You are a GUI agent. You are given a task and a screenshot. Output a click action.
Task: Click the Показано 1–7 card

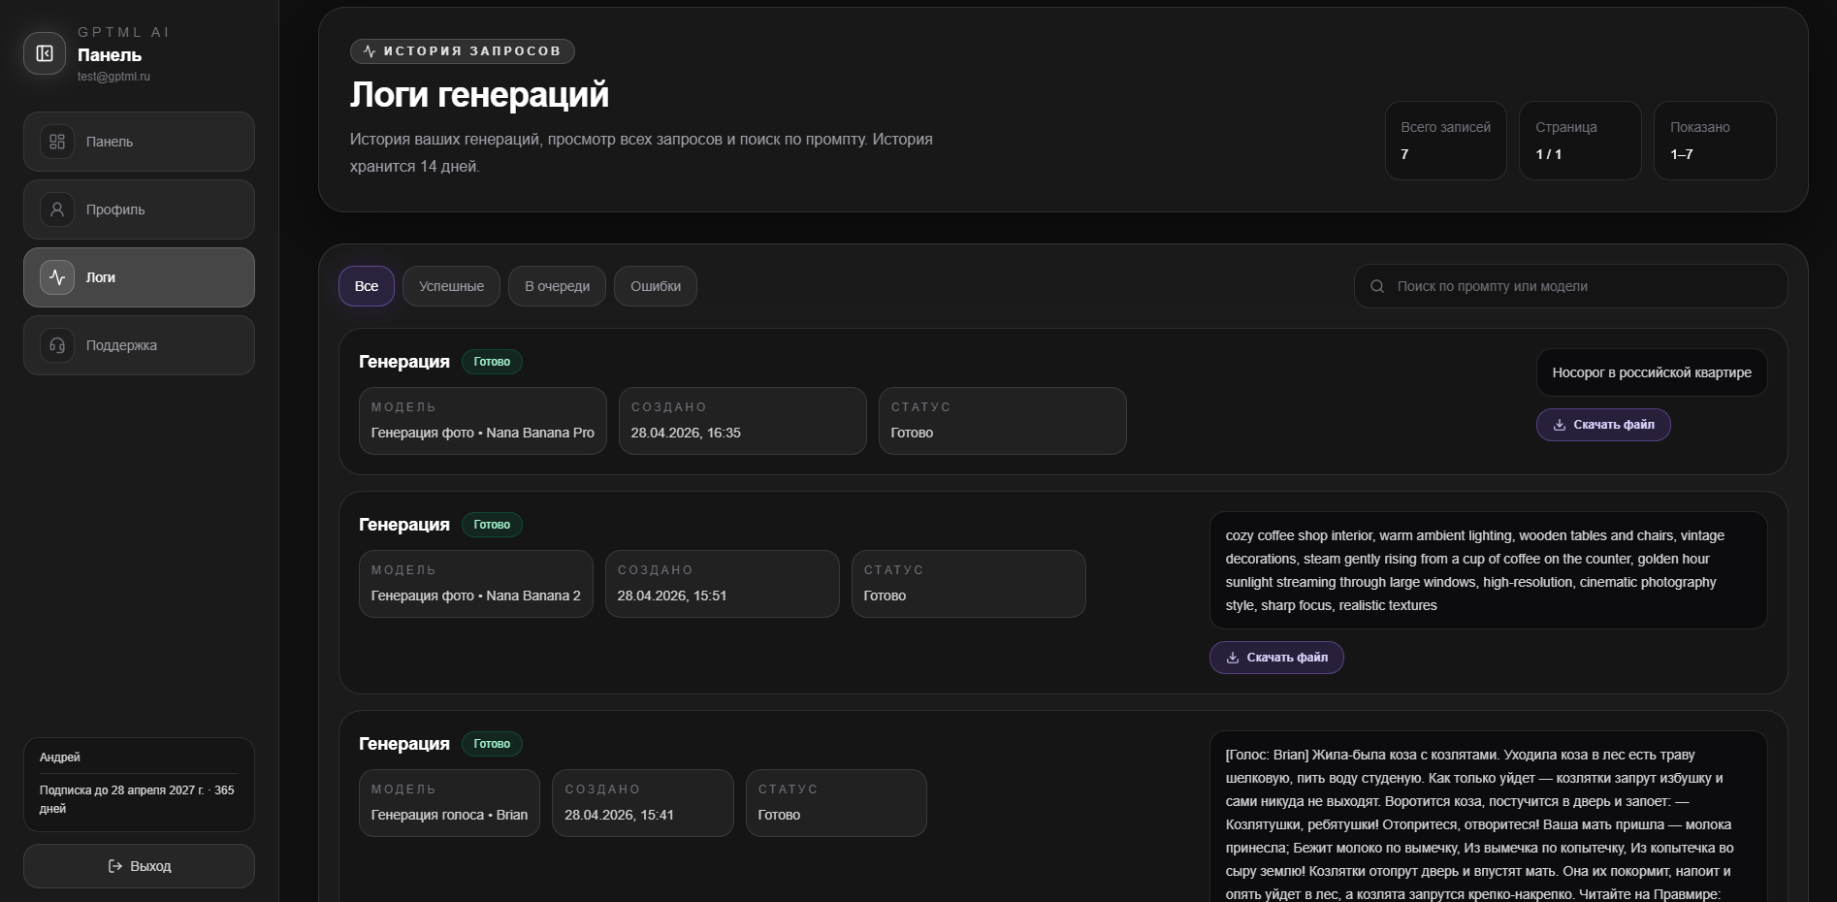(x=1715, y=141)
